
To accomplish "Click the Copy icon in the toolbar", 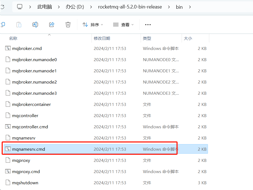I will (x=3, y=25).
